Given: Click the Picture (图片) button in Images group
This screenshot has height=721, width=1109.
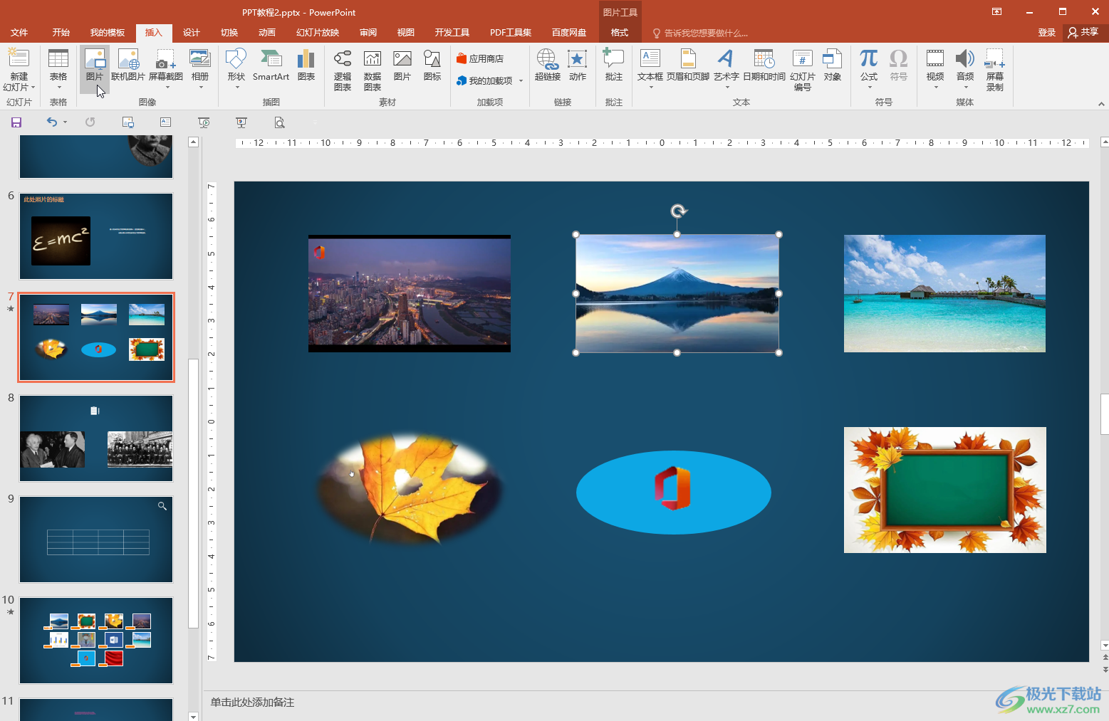Looking at the screenshot, I should (x=95, y=69).
